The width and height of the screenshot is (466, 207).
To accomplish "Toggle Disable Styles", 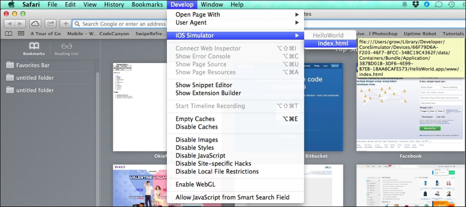I will pos(235,148).
